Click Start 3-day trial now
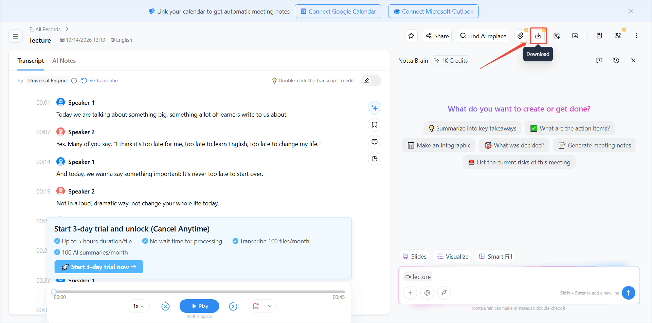652x323 pixels. (98, 267)
